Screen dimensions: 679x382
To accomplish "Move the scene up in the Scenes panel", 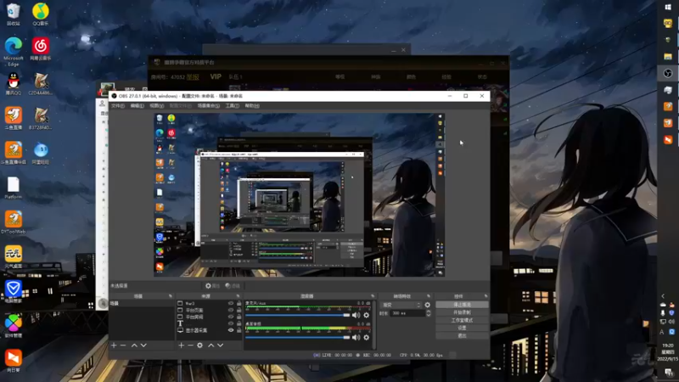I will (x=134, y=345).
